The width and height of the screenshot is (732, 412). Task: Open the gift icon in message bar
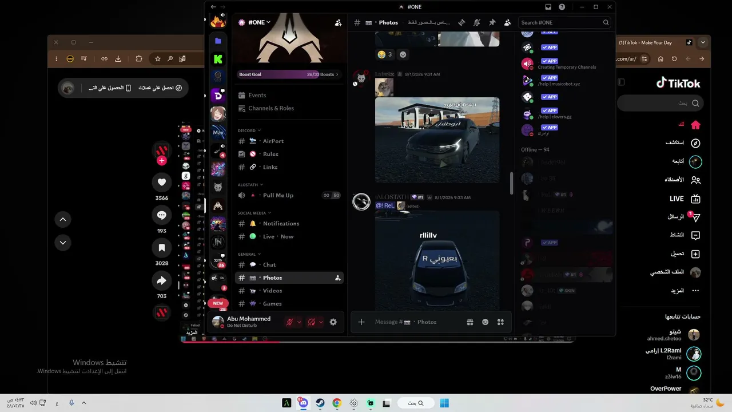pyautogui.click(x=470, y=322)
